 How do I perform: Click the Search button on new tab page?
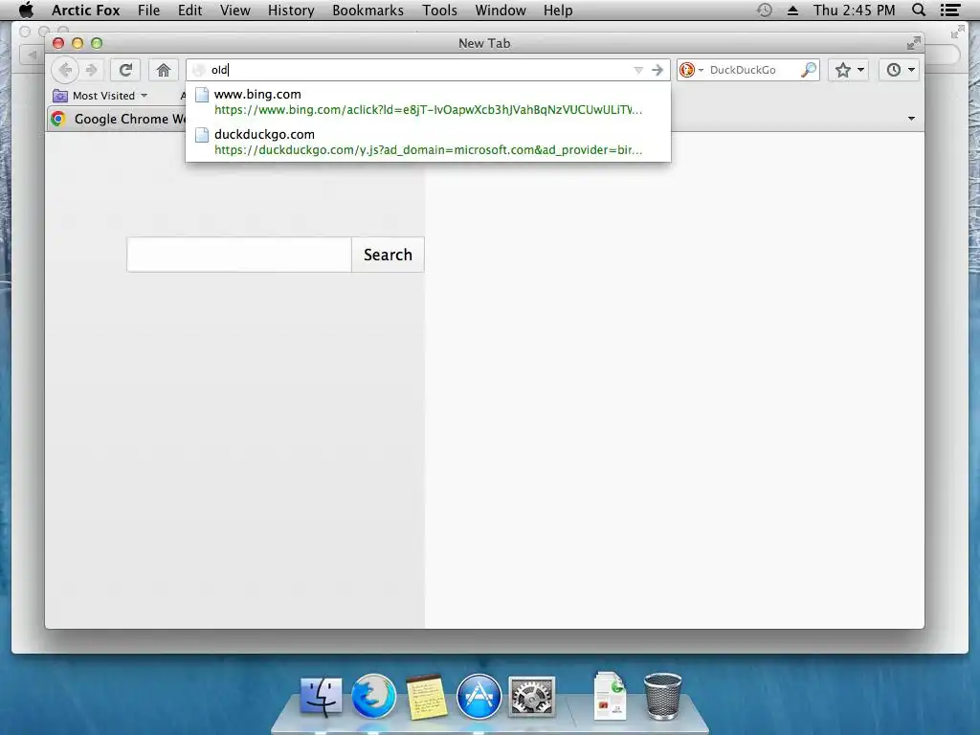point(388,255)
